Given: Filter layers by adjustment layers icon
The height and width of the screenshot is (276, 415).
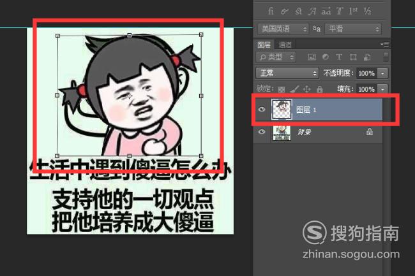Looking at the screenshot, I should pos(325,57).
